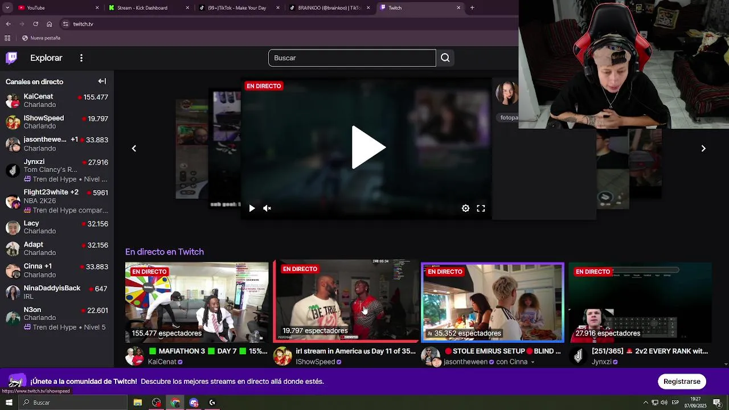
Task: Select the Flight23white +2 sidebar channel
Action: coord(57,201)
